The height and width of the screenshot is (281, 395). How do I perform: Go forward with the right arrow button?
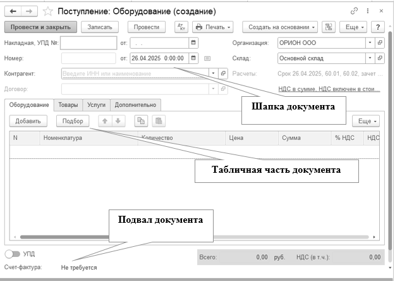29,11
